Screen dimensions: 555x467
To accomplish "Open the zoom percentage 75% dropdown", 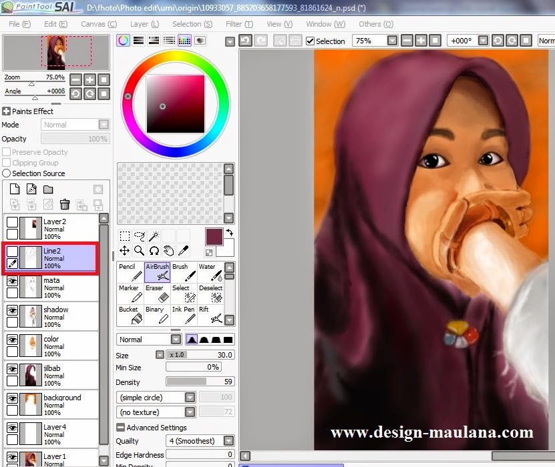I will coord(392,41).
